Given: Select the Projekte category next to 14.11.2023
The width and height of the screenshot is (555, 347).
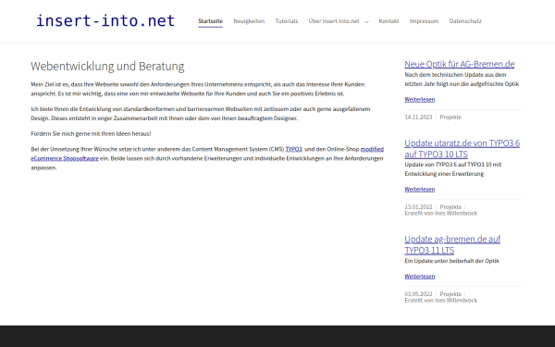Looking at the screenshot, I should 450,118.
